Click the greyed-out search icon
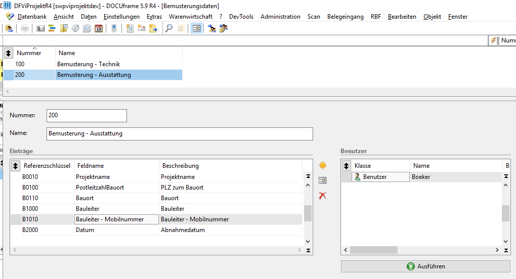516x279 pixels. tap(181, 29)
